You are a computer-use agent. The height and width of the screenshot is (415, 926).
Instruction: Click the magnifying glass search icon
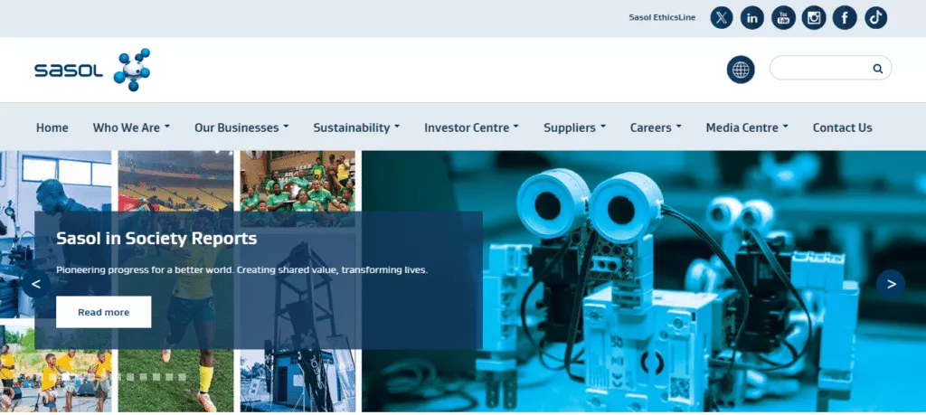pyautogui.click(x=877, y=69)
